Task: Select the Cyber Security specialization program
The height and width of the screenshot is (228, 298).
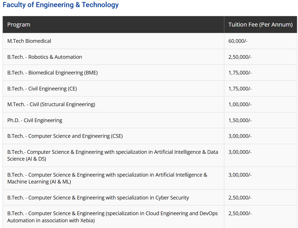Action: point(98,197)
